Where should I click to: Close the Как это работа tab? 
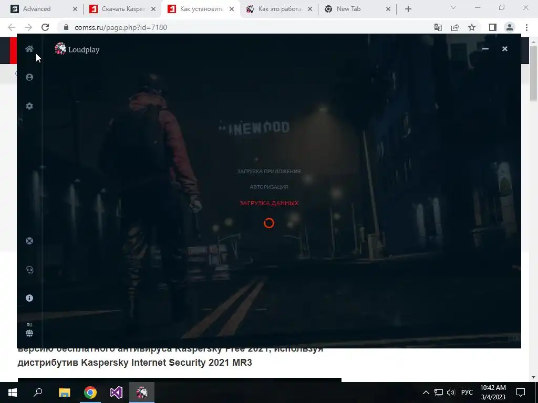[x=310, y=9]
